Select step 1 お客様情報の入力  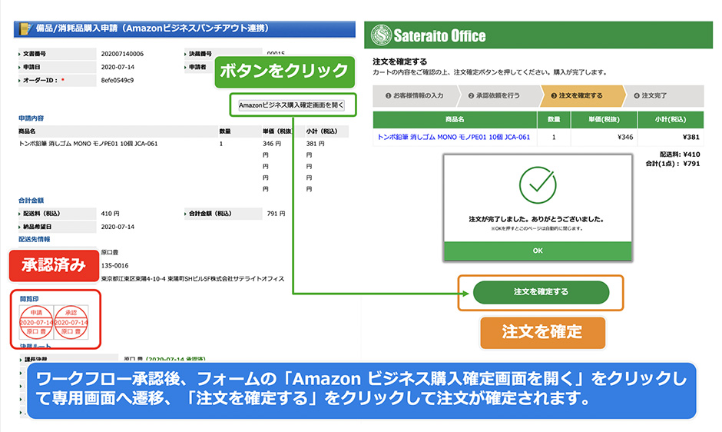click(x=416, y=96)
